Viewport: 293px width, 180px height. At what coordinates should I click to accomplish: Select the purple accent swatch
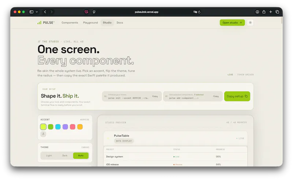[x=65, y=127]
